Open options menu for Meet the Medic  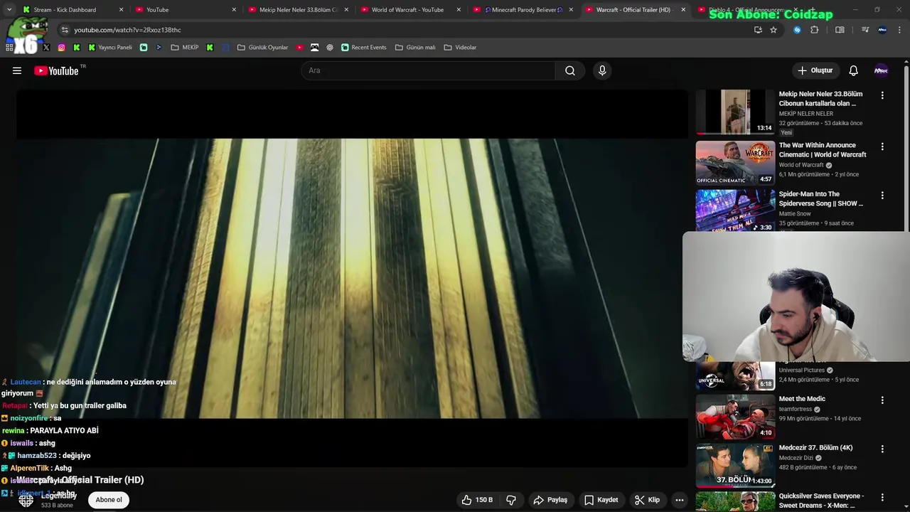click(882, 400)
